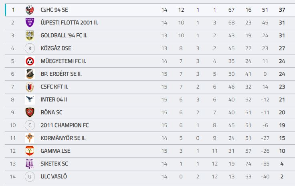This screenshot has height=186, width=295.
Task: Open Goldball '94 FC II. logo
Action: 30,36
